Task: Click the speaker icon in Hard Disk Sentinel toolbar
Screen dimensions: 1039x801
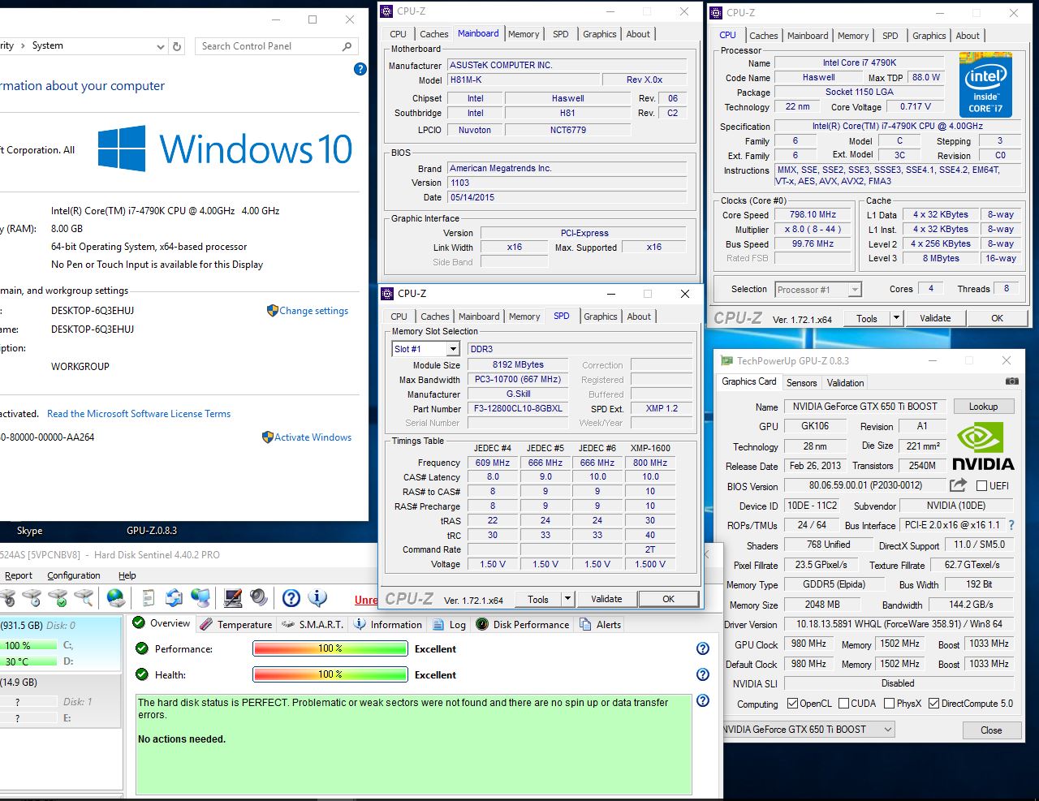Action: (x=259, y=598)
